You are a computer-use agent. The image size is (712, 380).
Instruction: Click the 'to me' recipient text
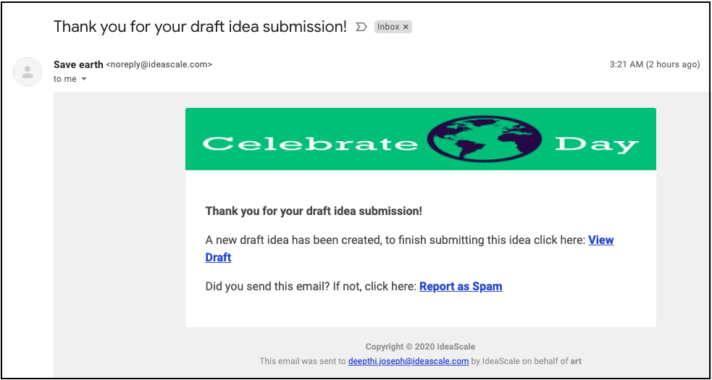click(x=65, y=80)
